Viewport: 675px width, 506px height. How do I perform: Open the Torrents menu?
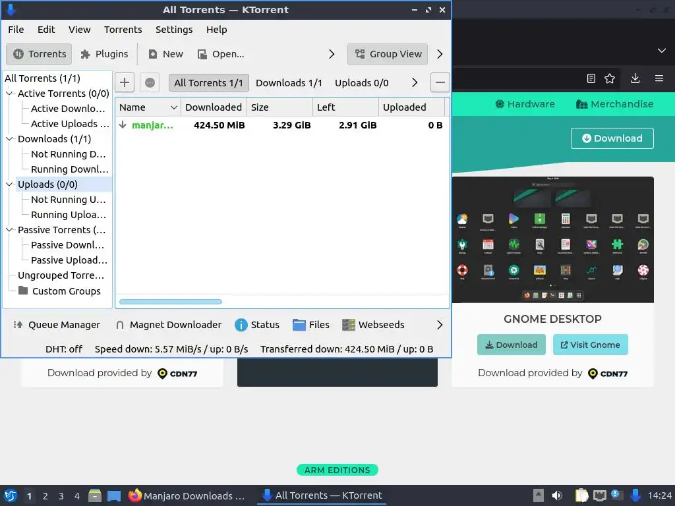tap(123, 30)
